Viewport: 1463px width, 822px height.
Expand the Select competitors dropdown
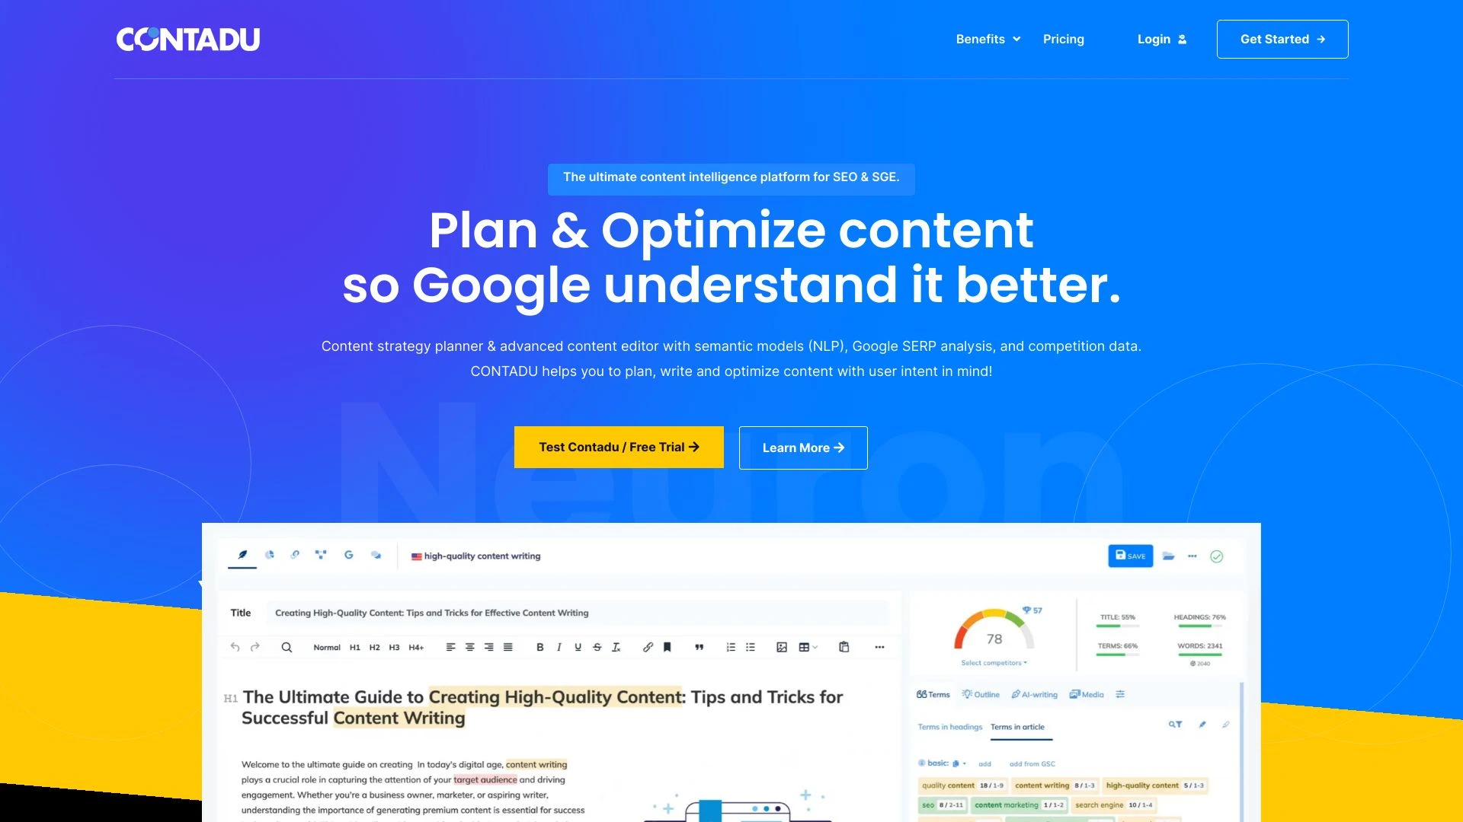pyautogui.click(x=992, y=661)
